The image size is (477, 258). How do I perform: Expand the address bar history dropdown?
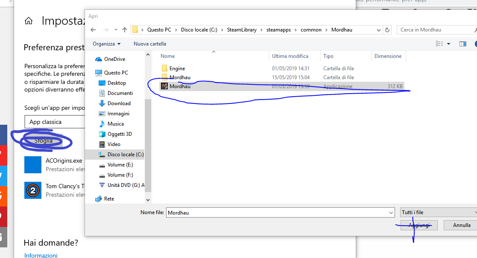click(x=378, y=30)
